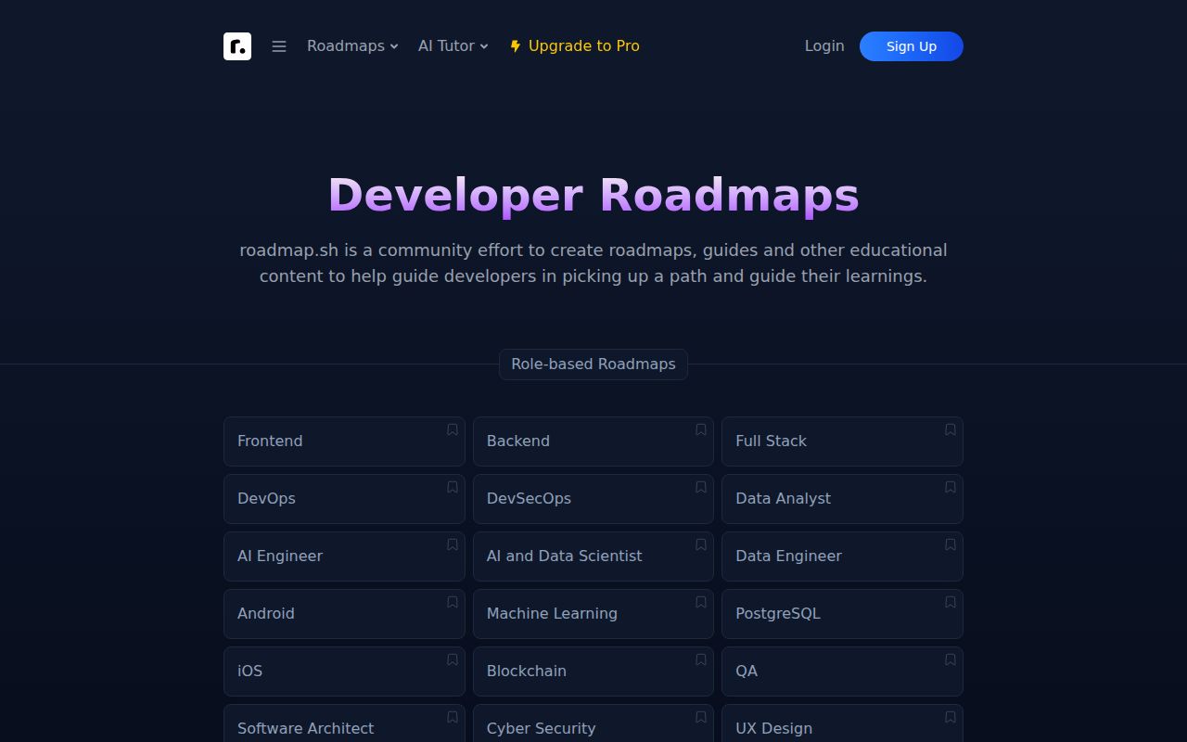Click the bookmark icon on the iOS card

click(452, 659)
